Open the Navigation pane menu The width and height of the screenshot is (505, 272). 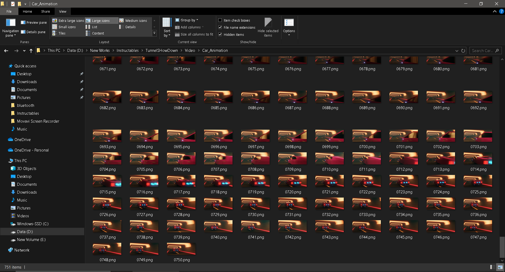click(11, 28)
